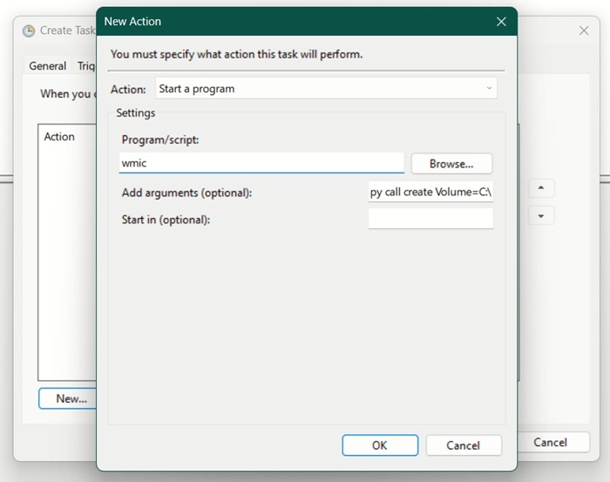Click the 'Action:' label beside the dropdown
610x482 pixels.
[128, 90]
